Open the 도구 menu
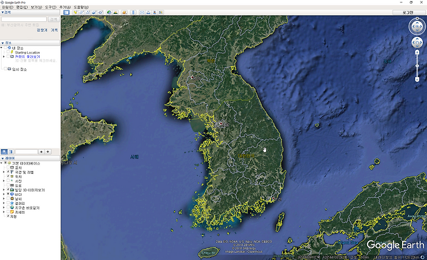The height and width of the screenshot is (260, 427). 50,7
